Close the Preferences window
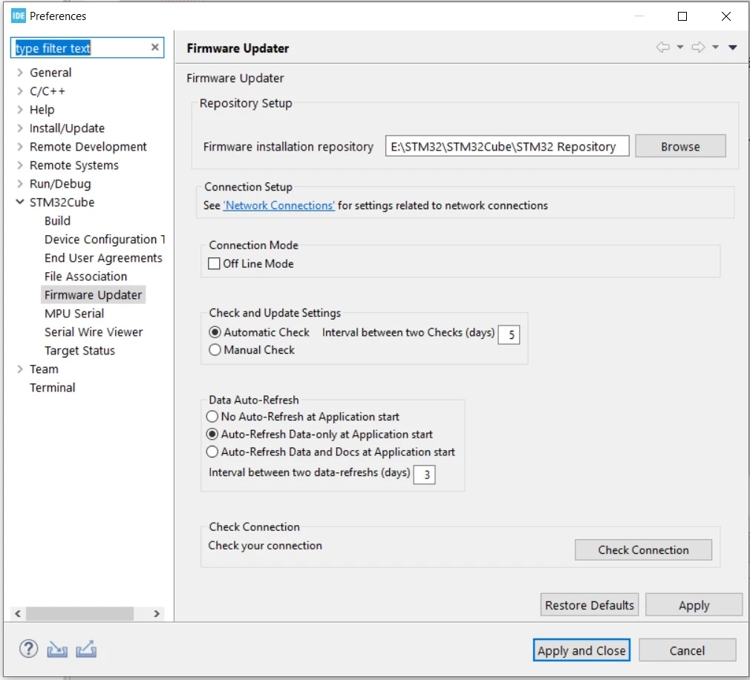 tap(725, 16)
